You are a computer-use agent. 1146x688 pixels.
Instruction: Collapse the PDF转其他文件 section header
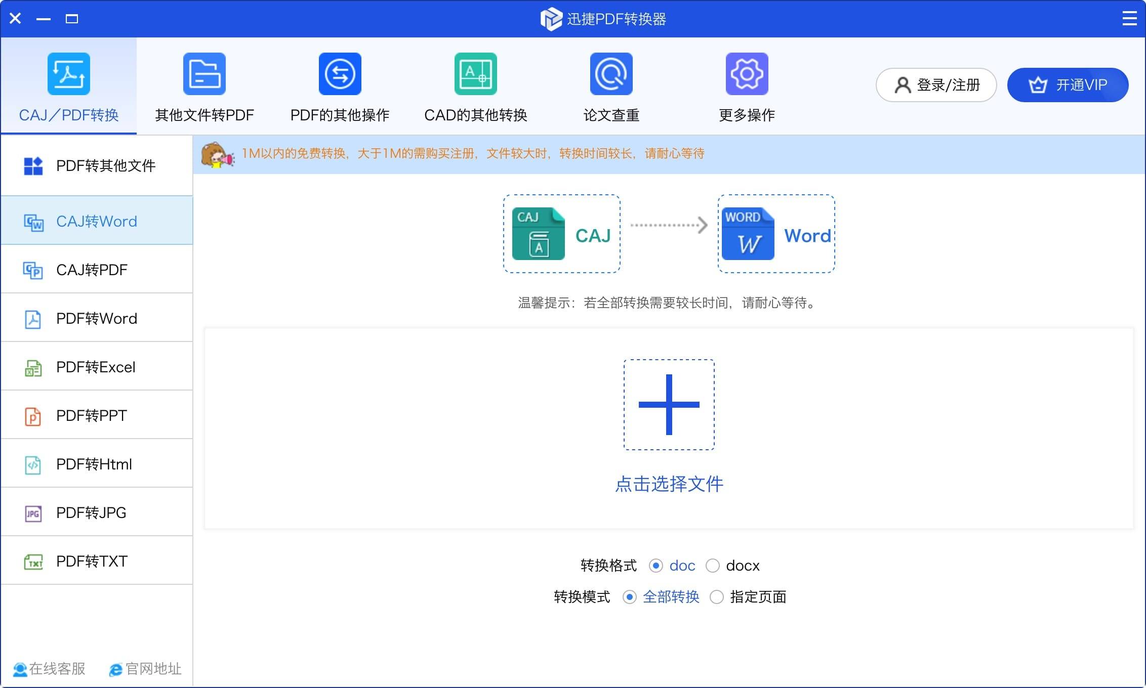coord(97,165)
